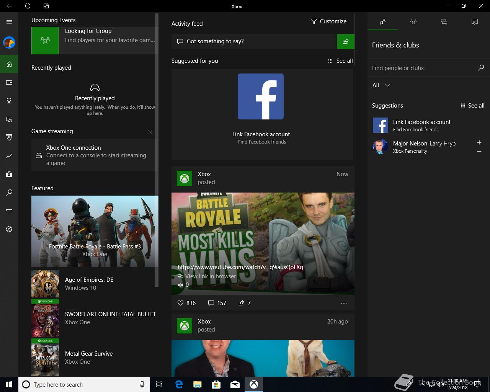Open the hamburger menu in sidebar
490x392 pixels.
[9, 22]
